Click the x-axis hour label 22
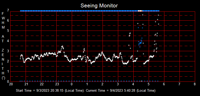This screenshot has width=200, height=96. tap(42, 84)
